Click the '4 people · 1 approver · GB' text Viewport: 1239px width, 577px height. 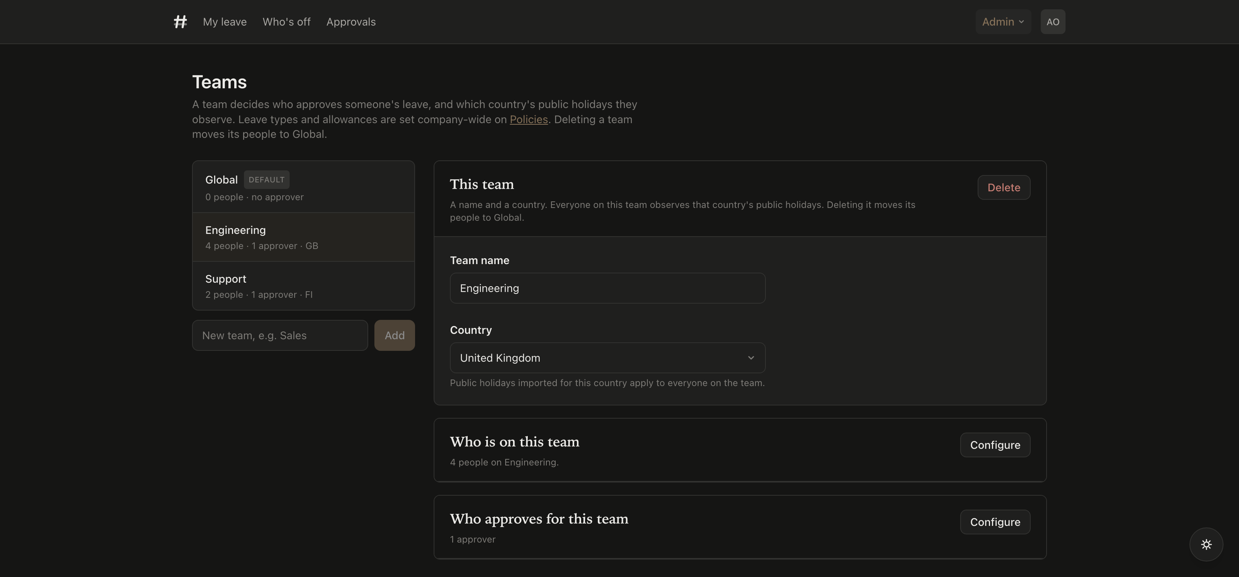coord(262,246)
